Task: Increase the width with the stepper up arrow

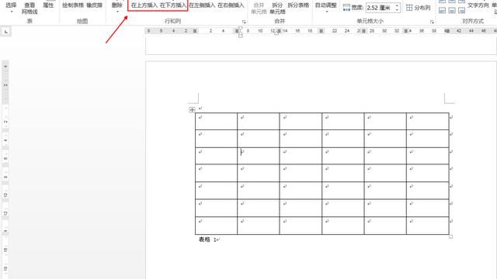Action: point(397,5)
